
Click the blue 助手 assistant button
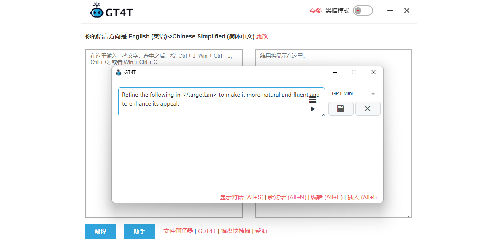coord(140,232)
